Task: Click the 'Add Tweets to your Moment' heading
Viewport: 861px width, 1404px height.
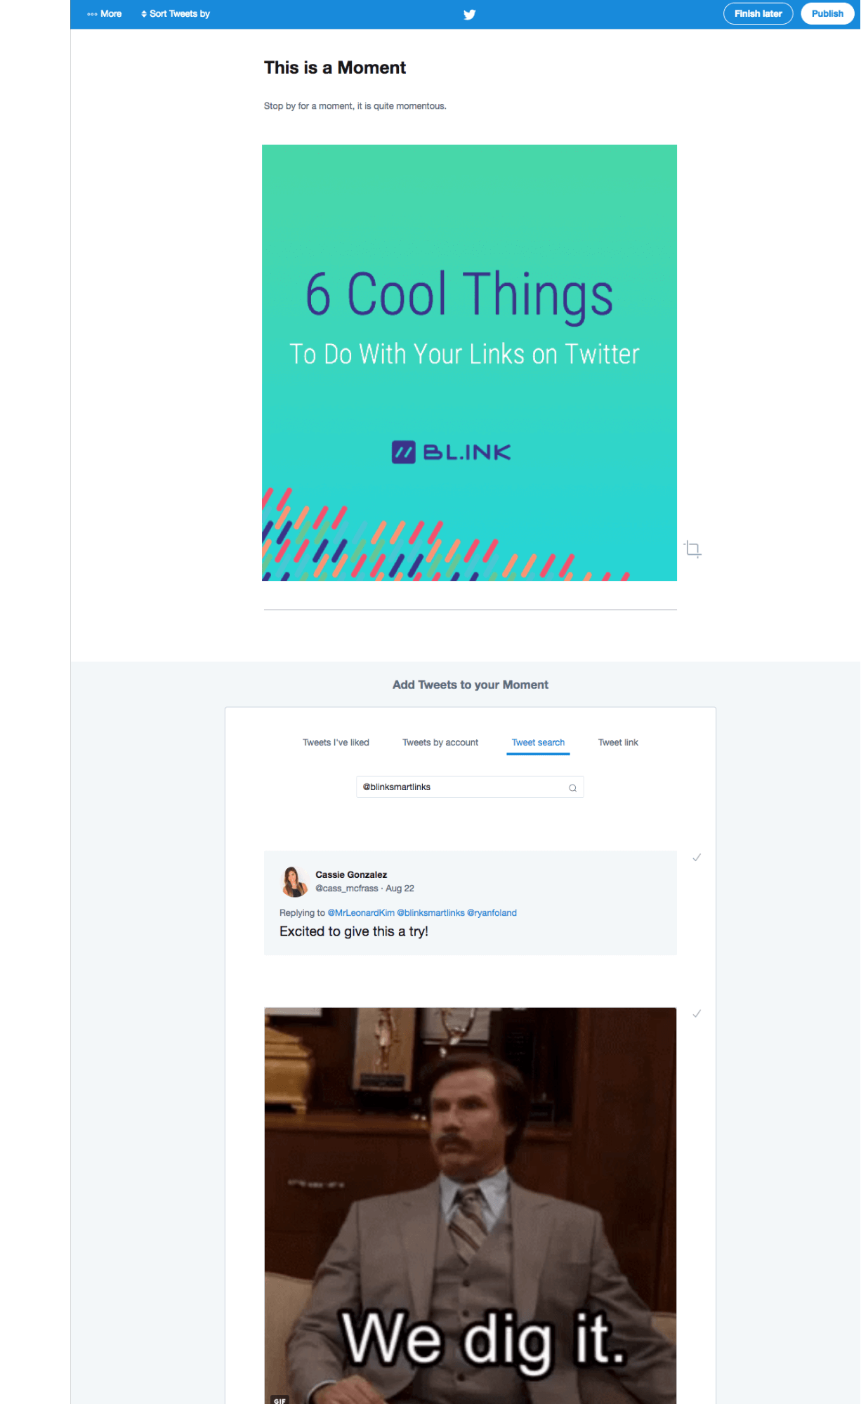Action: pyautogui.click(x=471, y=685)
